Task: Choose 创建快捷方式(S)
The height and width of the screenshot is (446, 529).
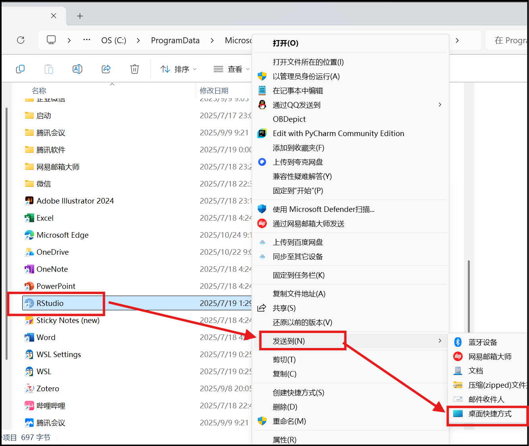Action: 351,392
